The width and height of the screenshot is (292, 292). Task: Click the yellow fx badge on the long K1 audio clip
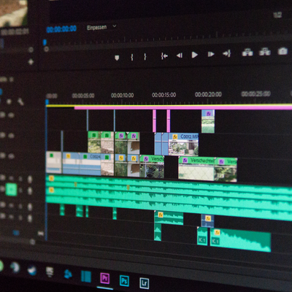pyautogui.click(x=218, y=233)
